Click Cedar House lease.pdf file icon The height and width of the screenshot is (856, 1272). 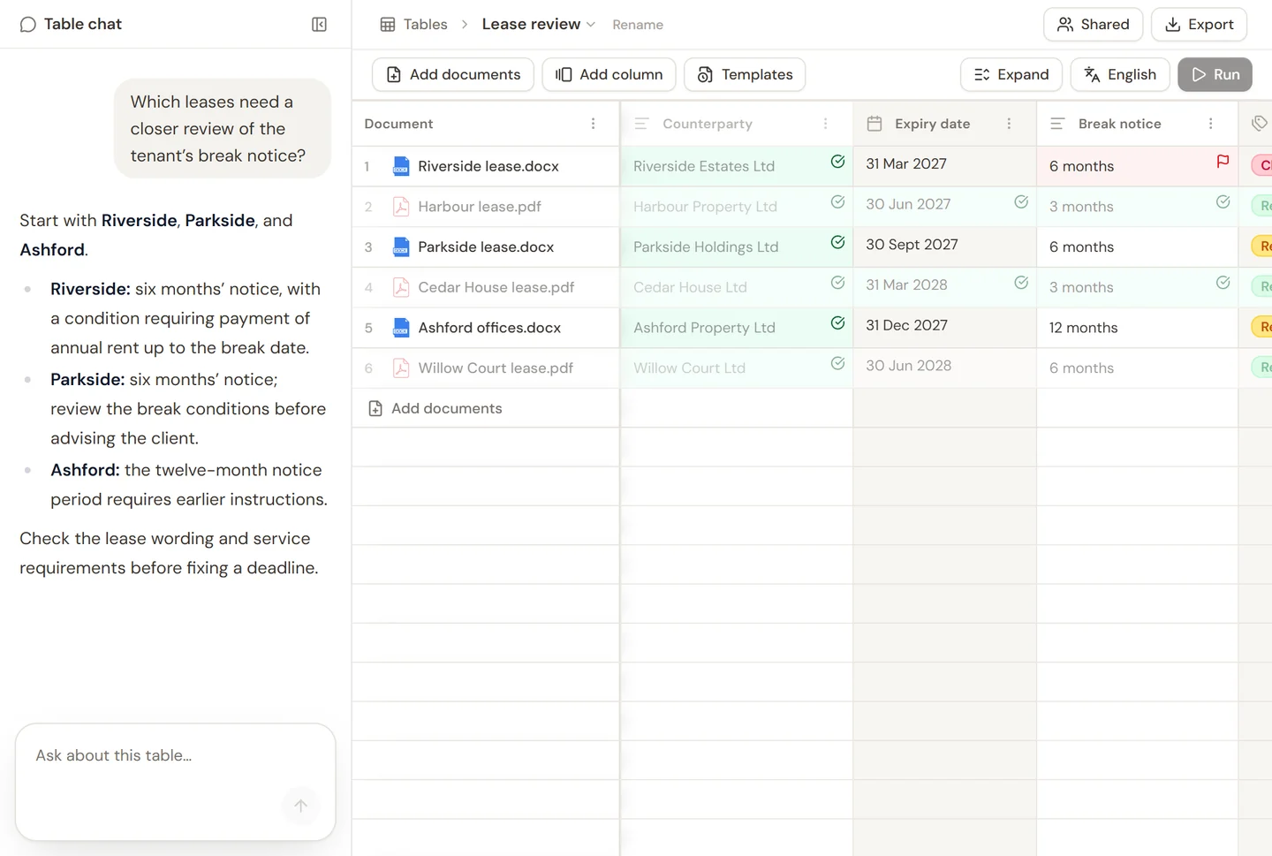(x=401, y=287)
